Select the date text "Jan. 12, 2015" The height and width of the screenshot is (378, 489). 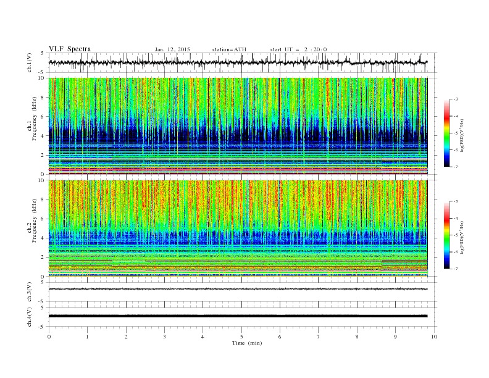tap(172, 49)
